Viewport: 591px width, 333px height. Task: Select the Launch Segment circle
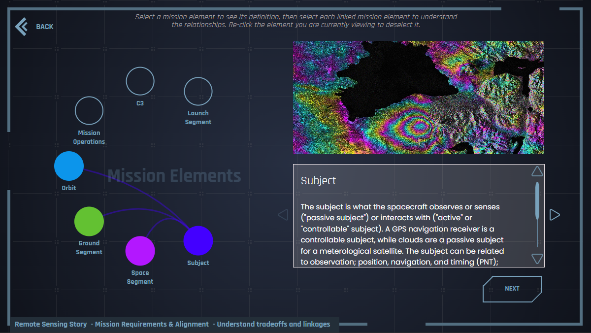click(198, 92)
